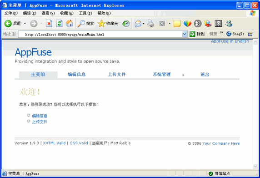Open the Back history dropdown arrow

click(x=25, y=23)
